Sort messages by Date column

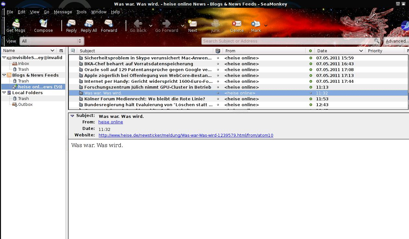(x=340, y=51)
